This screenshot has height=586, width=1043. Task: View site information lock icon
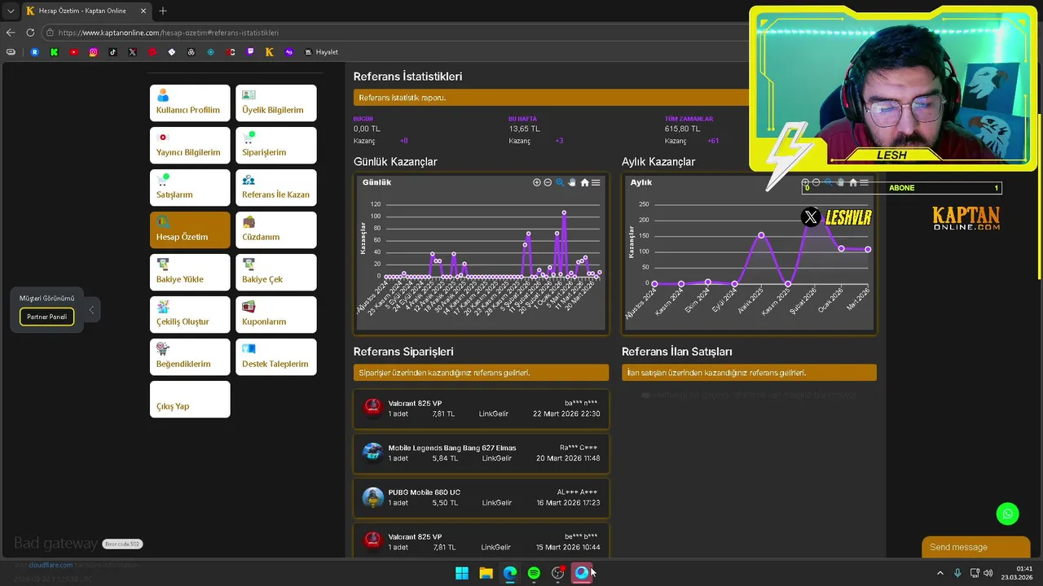point(50,33)
